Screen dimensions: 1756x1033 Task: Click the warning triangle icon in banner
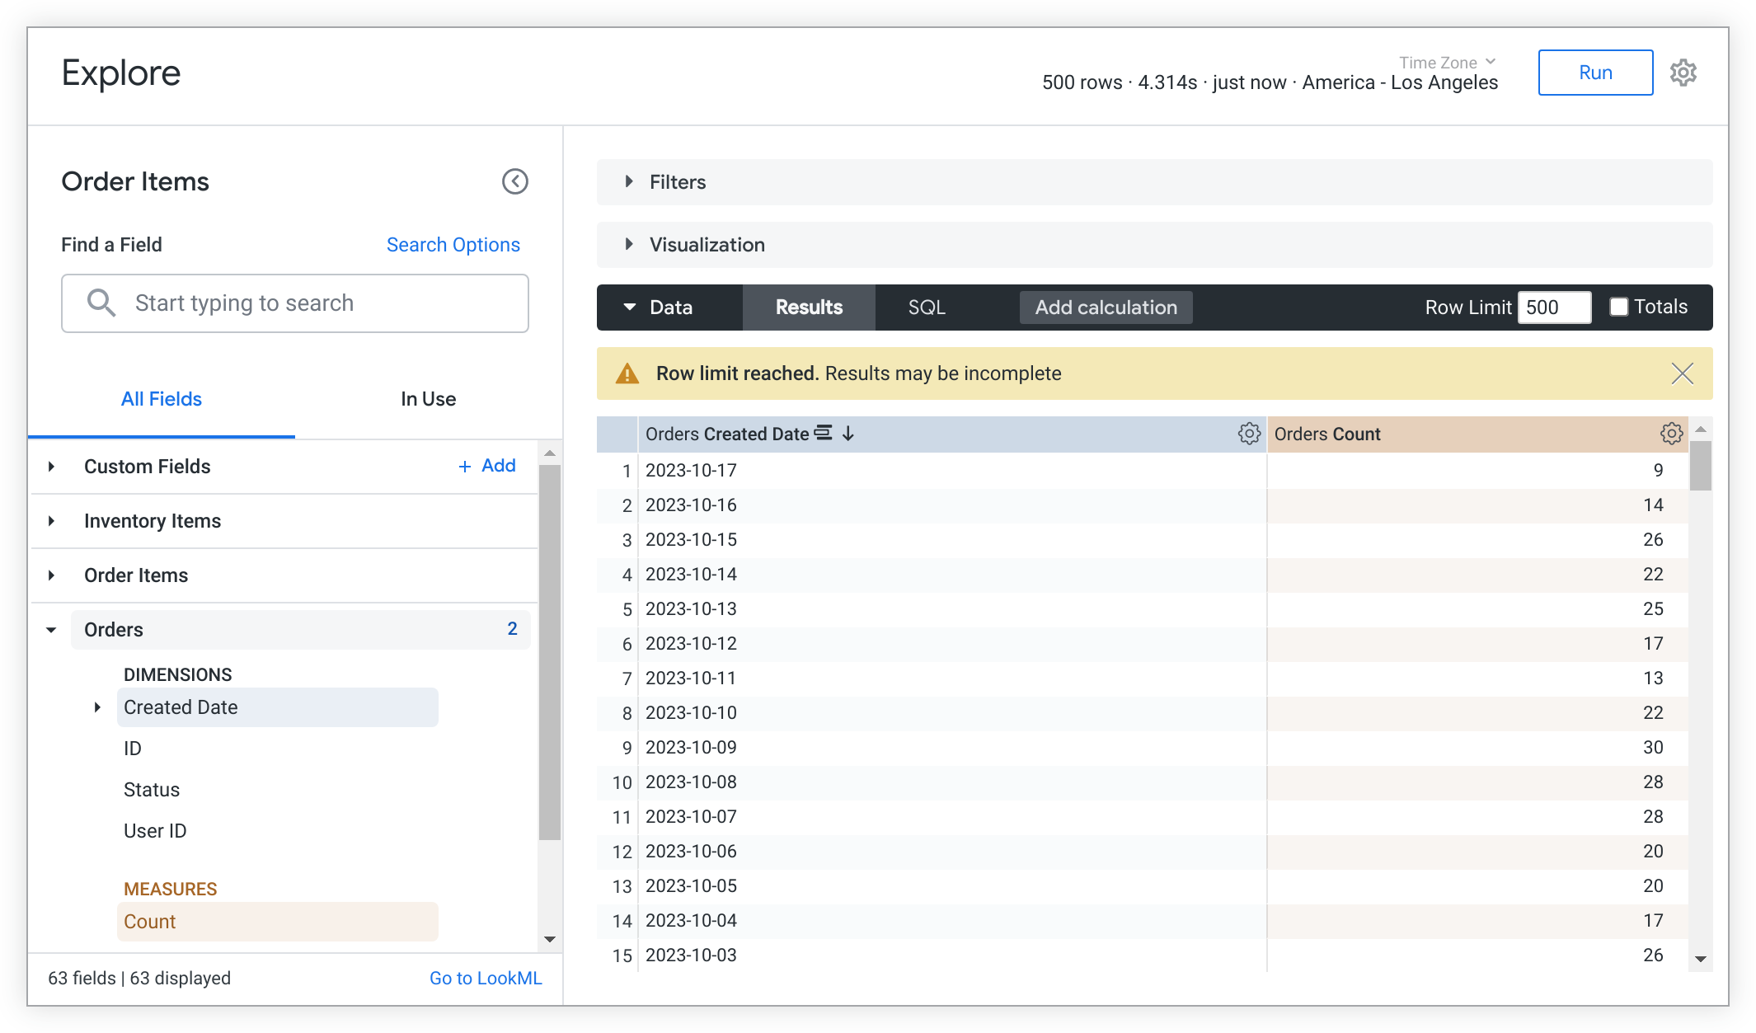[627, 373]
